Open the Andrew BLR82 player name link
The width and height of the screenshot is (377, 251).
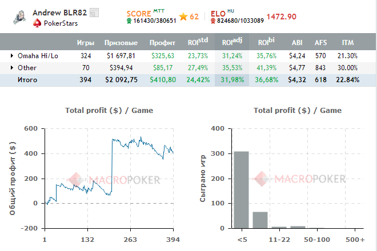pyautogui.click(x=59, y=13)
